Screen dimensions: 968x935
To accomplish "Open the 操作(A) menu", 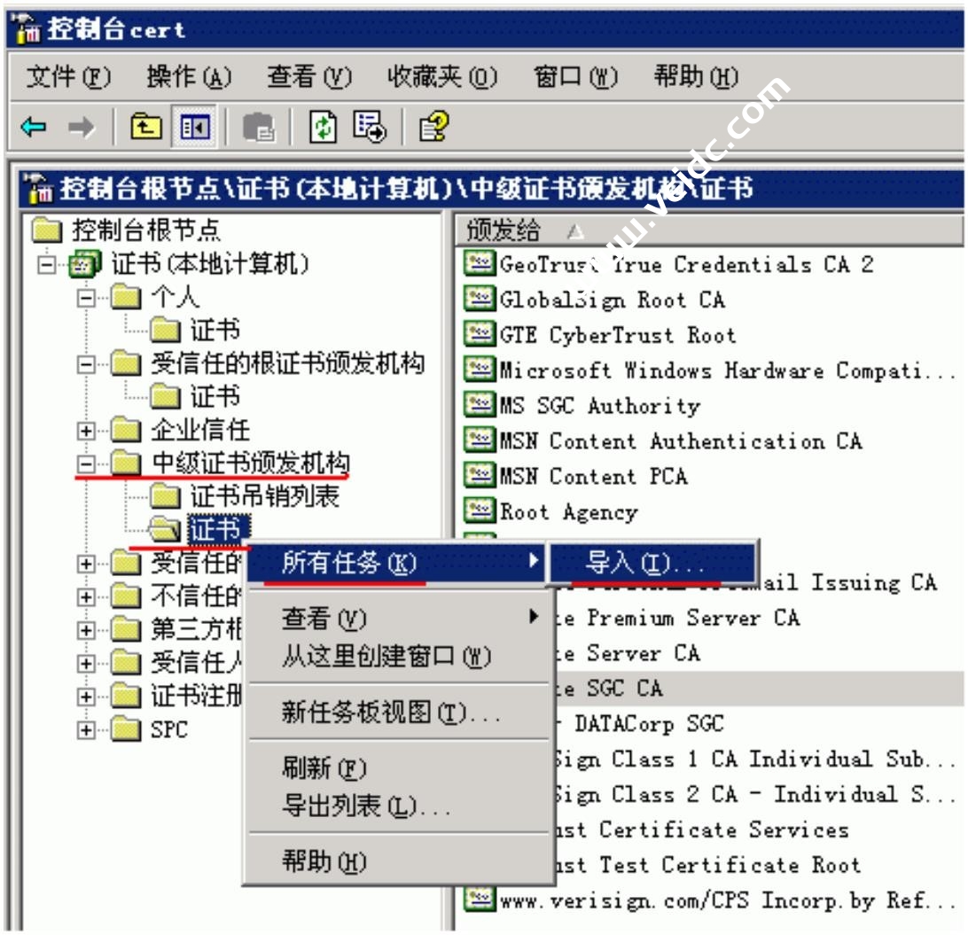I will point(189,77).
